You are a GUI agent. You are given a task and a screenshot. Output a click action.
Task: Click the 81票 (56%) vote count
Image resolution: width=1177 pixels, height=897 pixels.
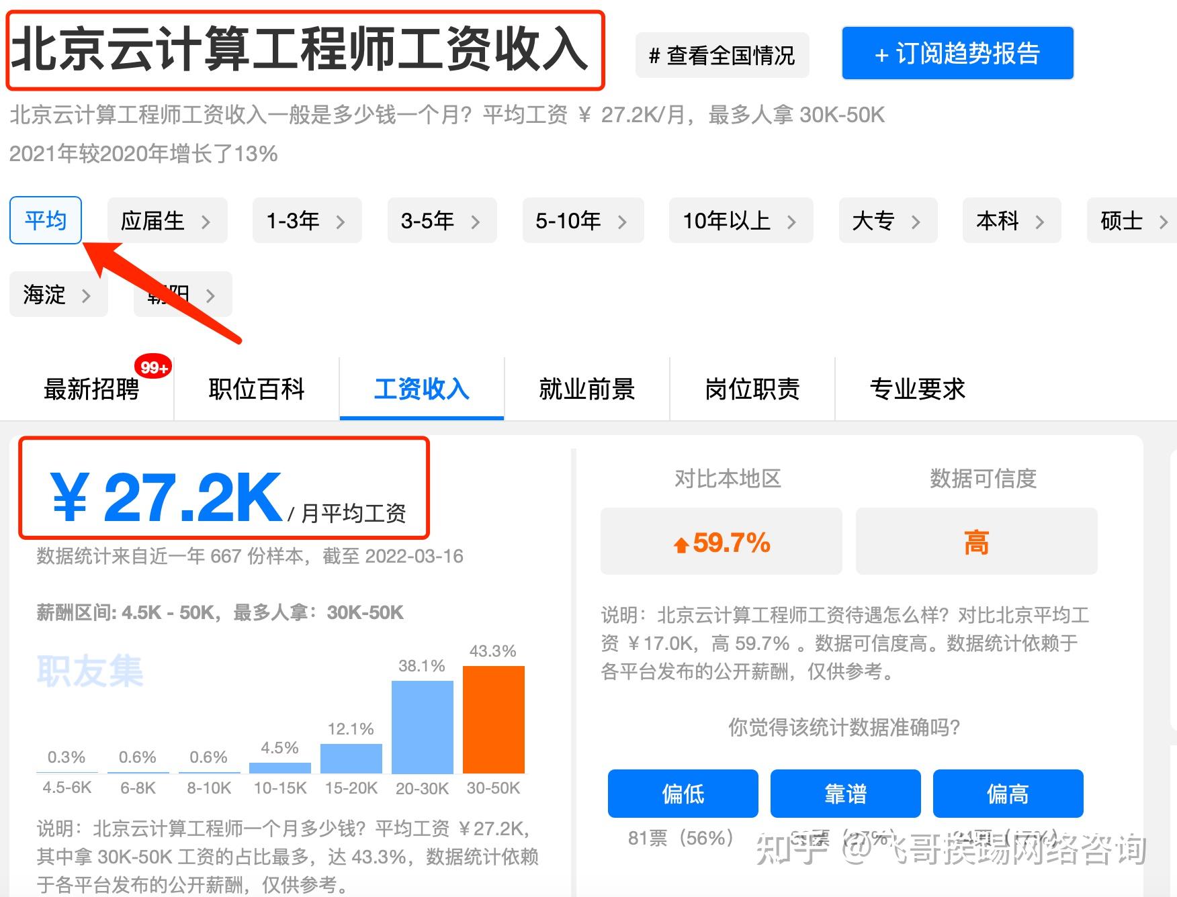point(681,837)
